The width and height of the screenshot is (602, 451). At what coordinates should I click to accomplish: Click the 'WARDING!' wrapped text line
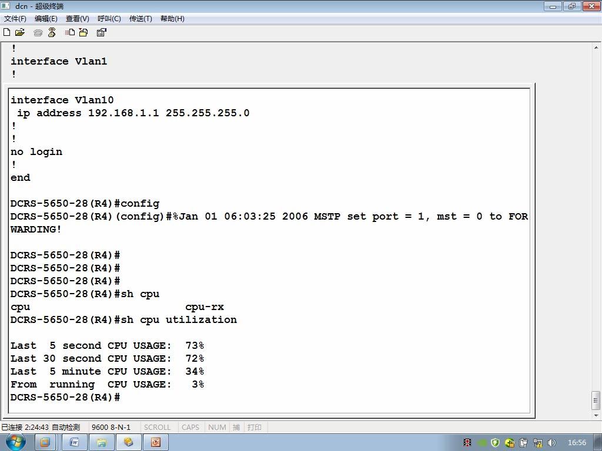pos(36,230)
